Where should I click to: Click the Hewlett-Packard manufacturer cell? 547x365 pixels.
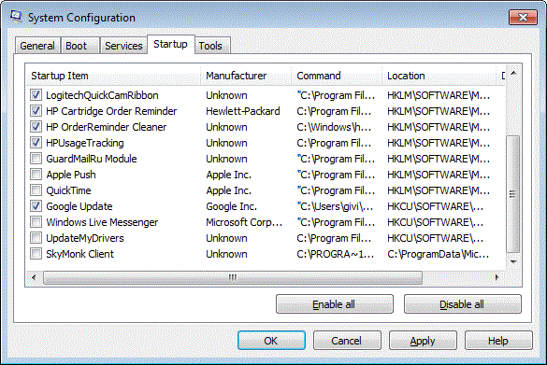tap(243, 111)
